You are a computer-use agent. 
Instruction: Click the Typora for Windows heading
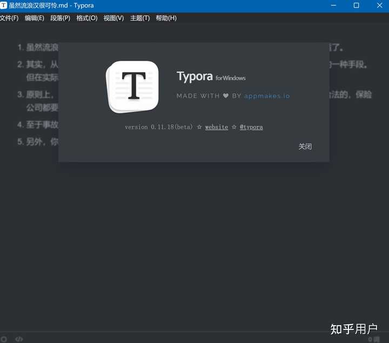click(x=211, y=76)
